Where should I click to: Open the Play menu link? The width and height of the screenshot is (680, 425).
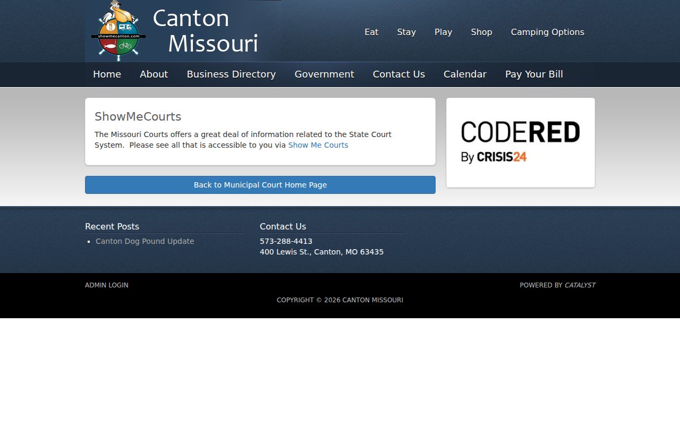(443, 32)
